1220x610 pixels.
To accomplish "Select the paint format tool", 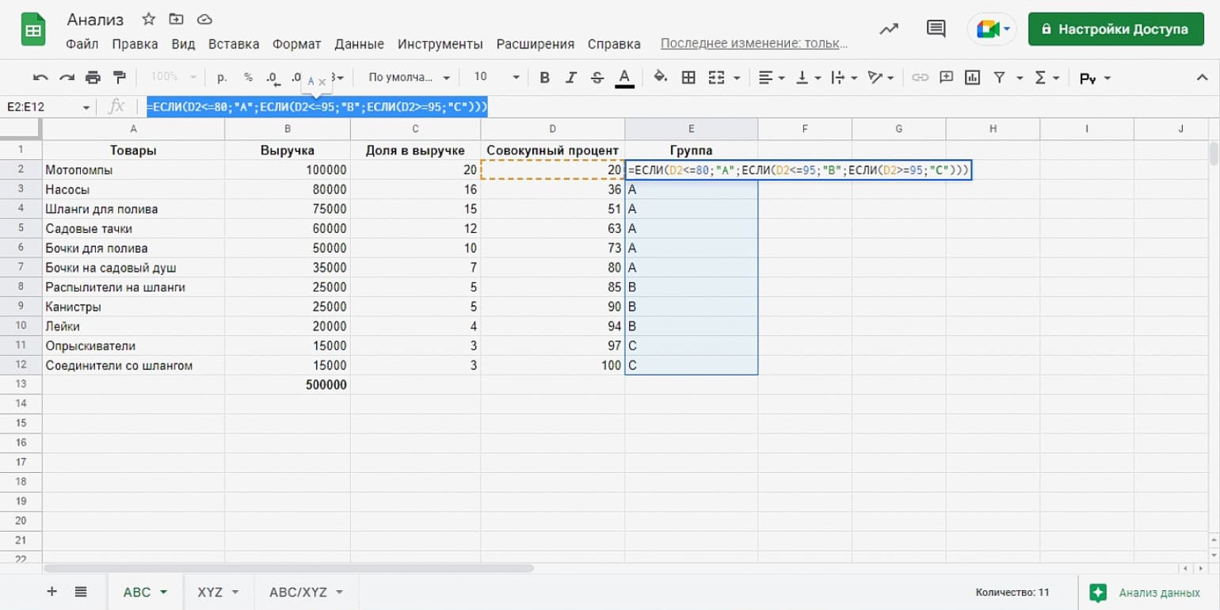I will coord(120,77).
